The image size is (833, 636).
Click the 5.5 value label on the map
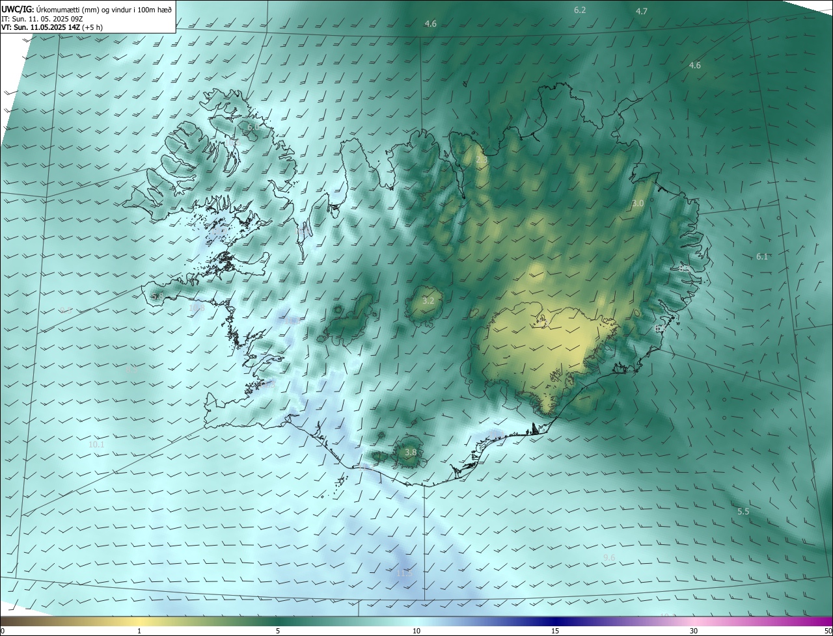pos(743,512)
